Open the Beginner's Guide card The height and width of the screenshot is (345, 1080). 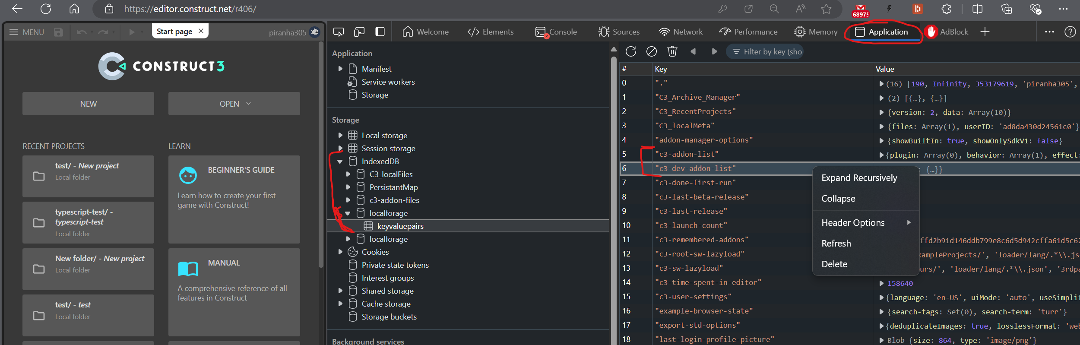pos(234,199)
